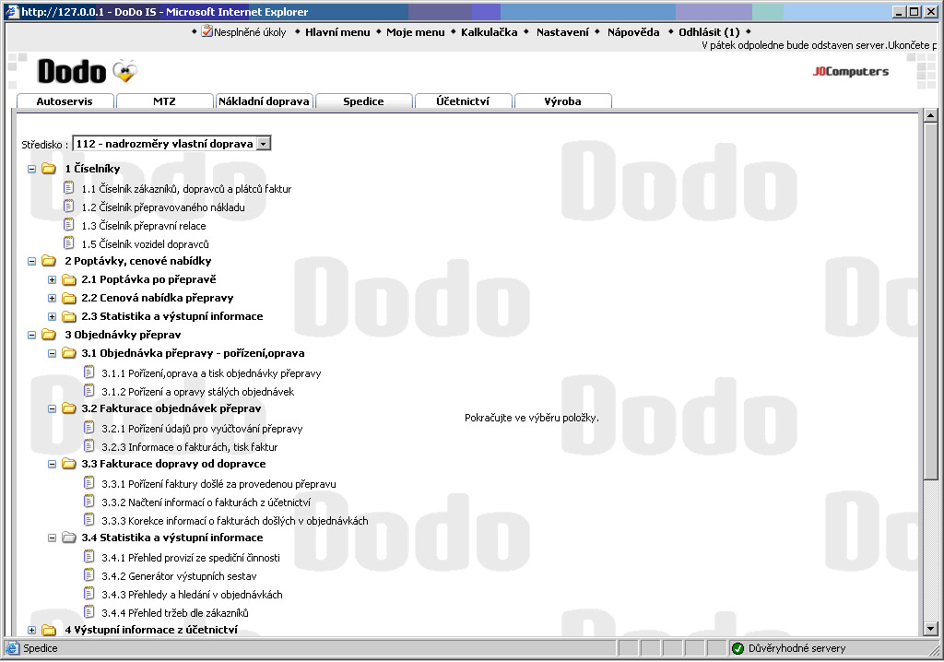Collapse 3.3 Fakturace dopravy od dopravce node
The image size is (944, 662).
(52, 465)
